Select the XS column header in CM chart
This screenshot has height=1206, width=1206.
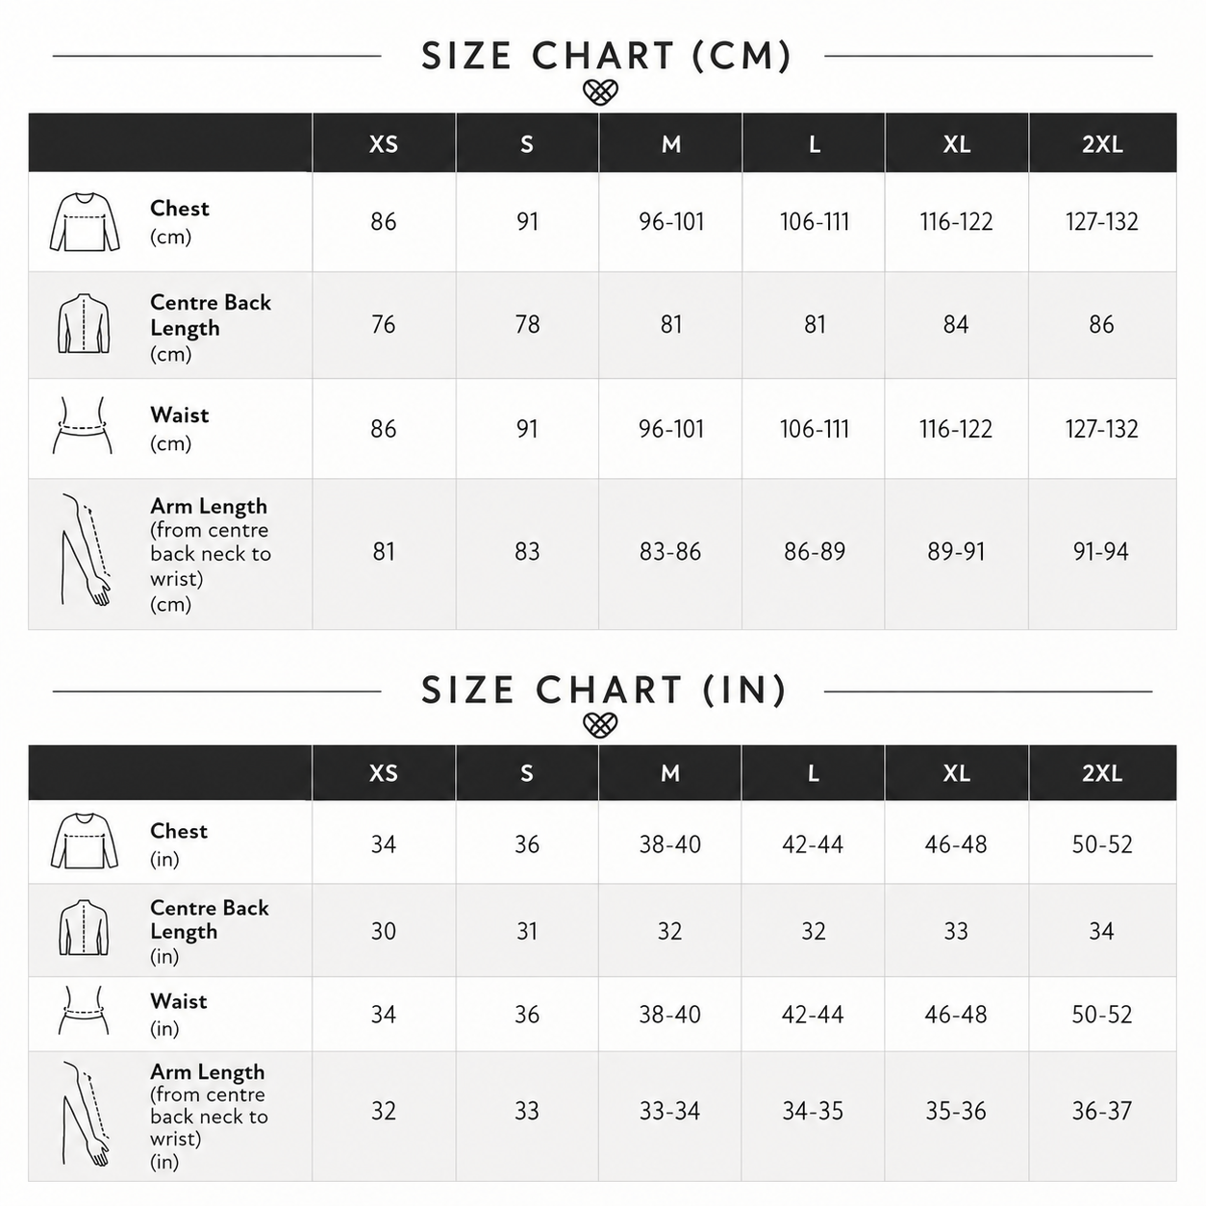click(x=384, y=143)
